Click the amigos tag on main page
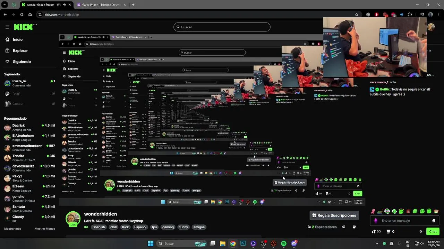The width and height of the screenshot is (444, 249). click(199, 227)
